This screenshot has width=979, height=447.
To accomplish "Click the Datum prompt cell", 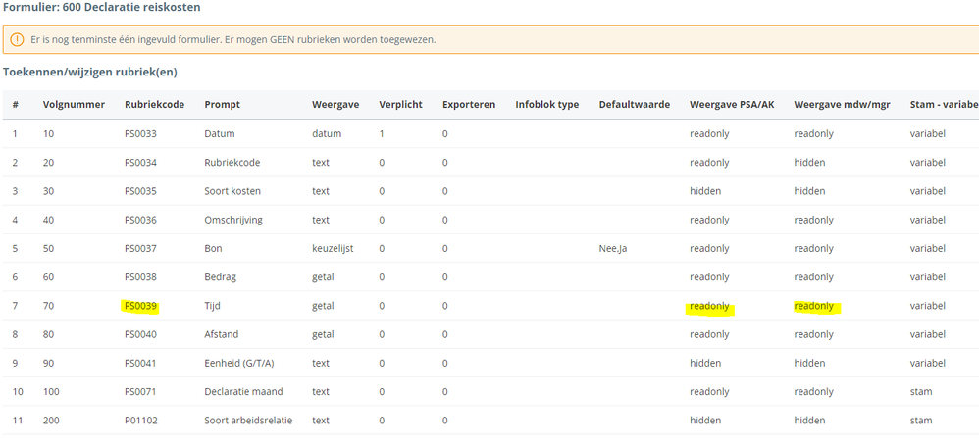I will tap(219, 133).
